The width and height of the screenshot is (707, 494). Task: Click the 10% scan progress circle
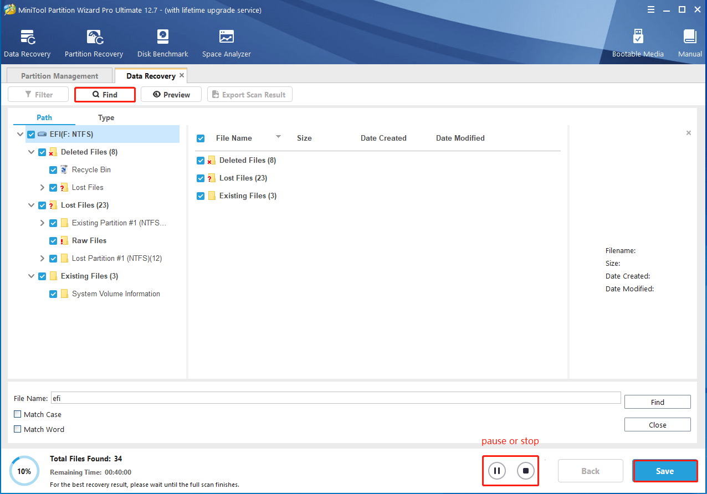pyautogui.click(x=24, y=471)
